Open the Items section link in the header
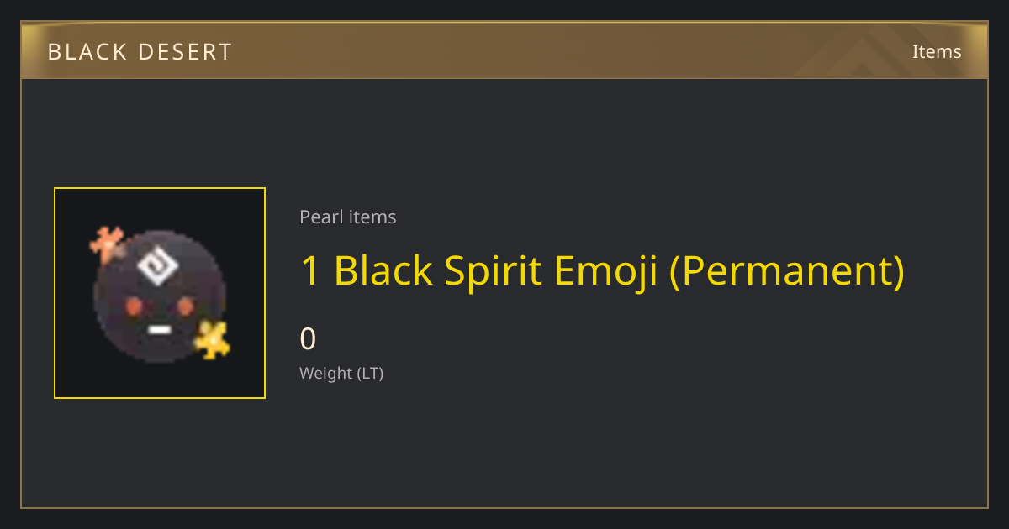Viewport: 1009px width, 529px height. click(x=937, y=51)
